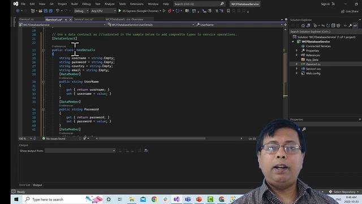Click the Save toolbar icon
Screen dimensions: 362x204
45,11
